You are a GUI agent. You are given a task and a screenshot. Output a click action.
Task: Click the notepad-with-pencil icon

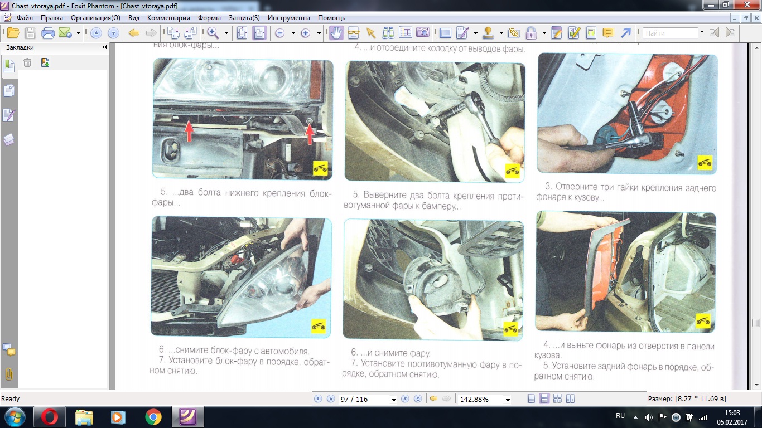556,33
